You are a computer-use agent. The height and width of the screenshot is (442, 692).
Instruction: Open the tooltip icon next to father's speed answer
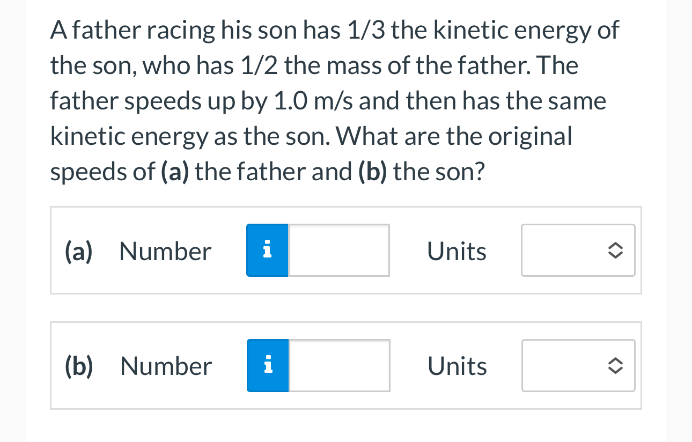click(x=267, y=250)
